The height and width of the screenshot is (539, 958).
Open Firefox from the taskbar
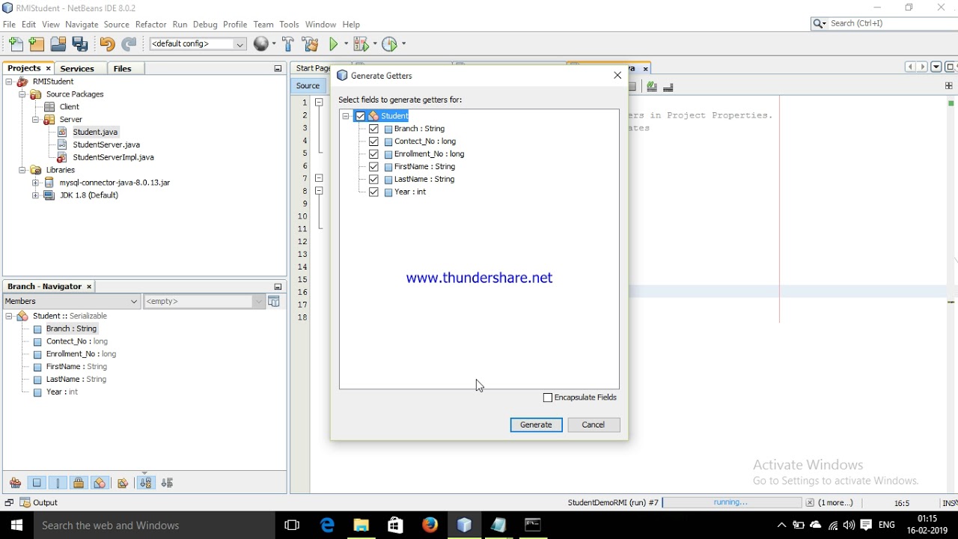[x=430, y=525]
